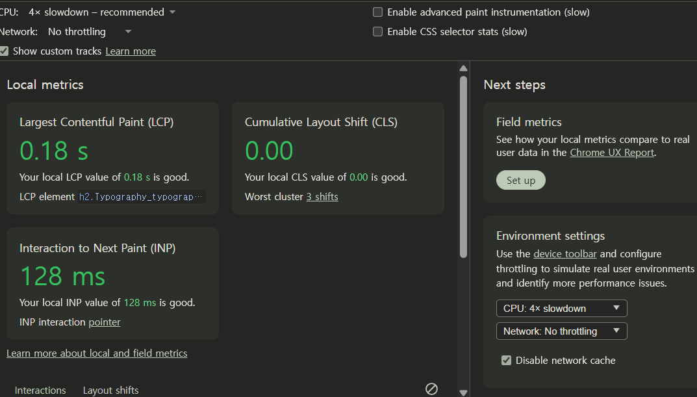Screen dimensions: 697x397
Task: Click the scrollbar down arrow
Action: pos(463,392)
